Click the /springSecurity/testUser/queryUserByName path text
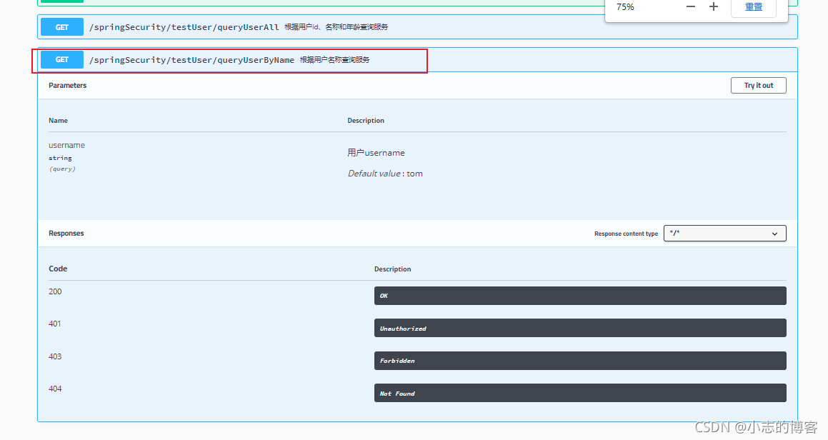The image size is (828, 440). click(191, 60)
